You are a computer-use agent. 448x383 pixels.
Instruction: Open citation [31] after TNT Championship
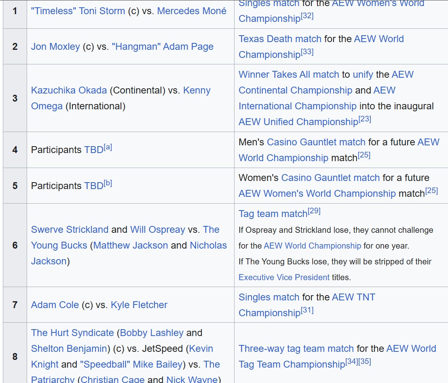(x=307, y=311)
